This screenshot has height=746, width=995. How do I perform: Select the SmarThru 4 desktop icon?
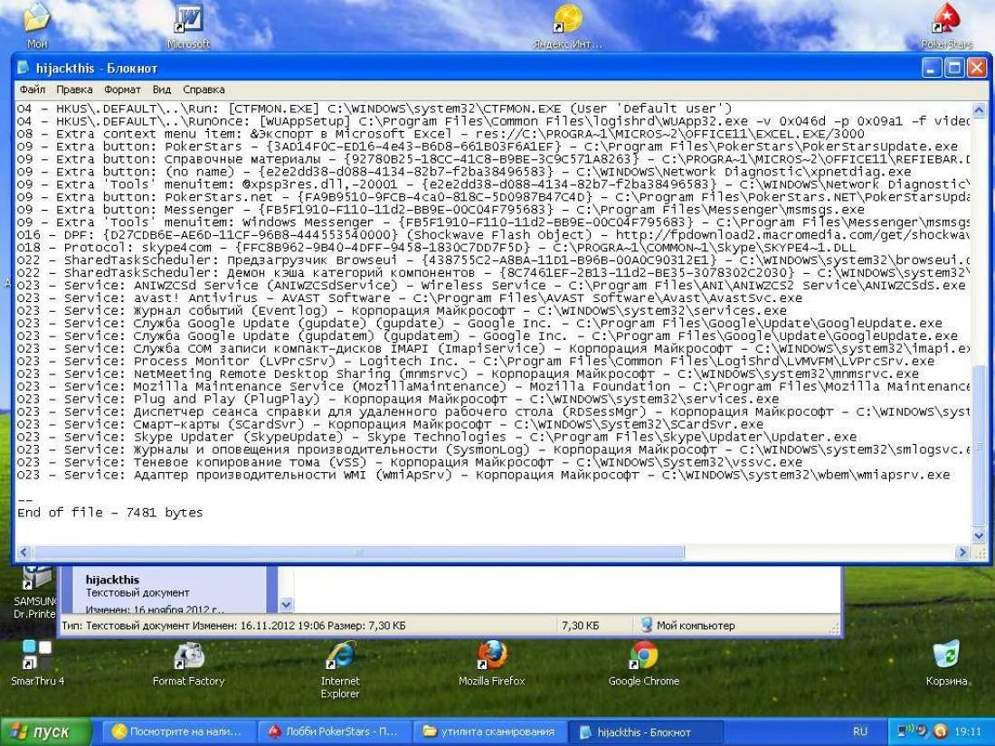37,663
